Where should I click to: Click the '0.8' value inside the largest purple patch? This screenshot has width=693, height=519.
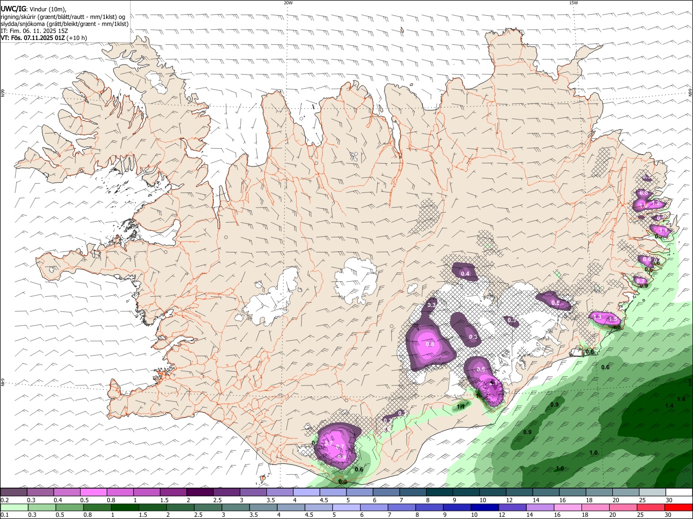tap(430, 344)
